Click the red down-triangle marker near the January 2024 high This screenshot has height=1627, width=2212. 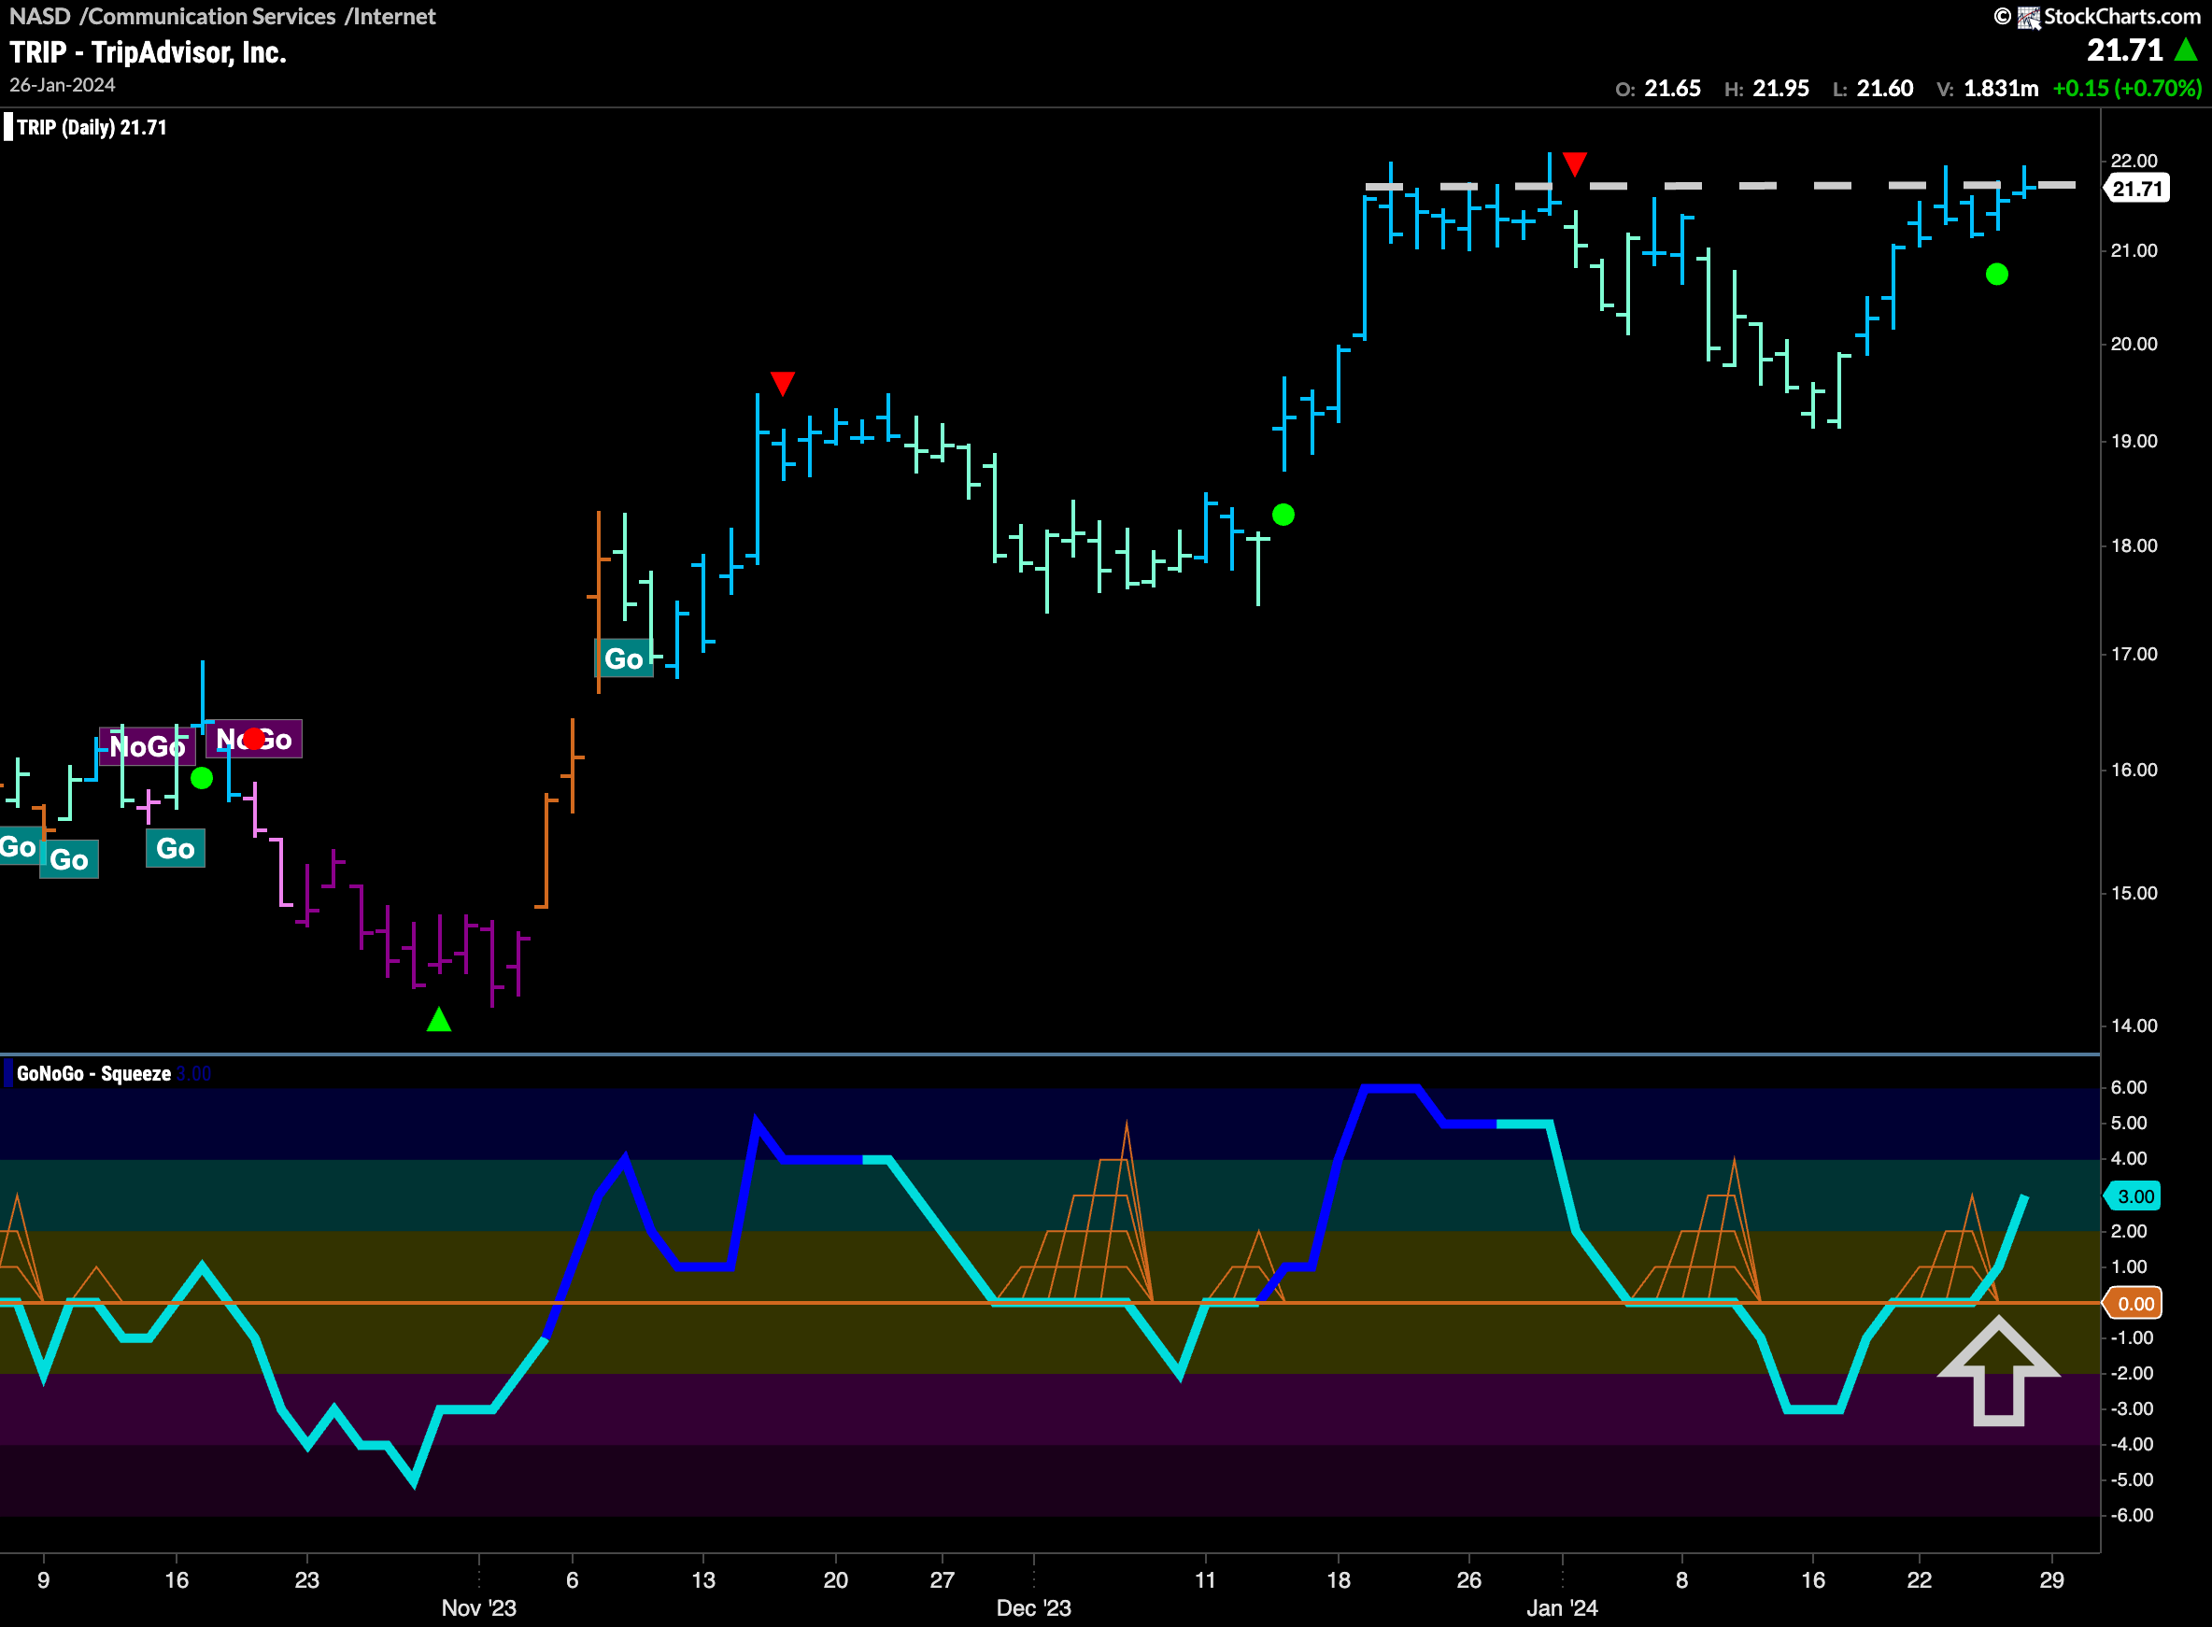[x=1575, y=163]
